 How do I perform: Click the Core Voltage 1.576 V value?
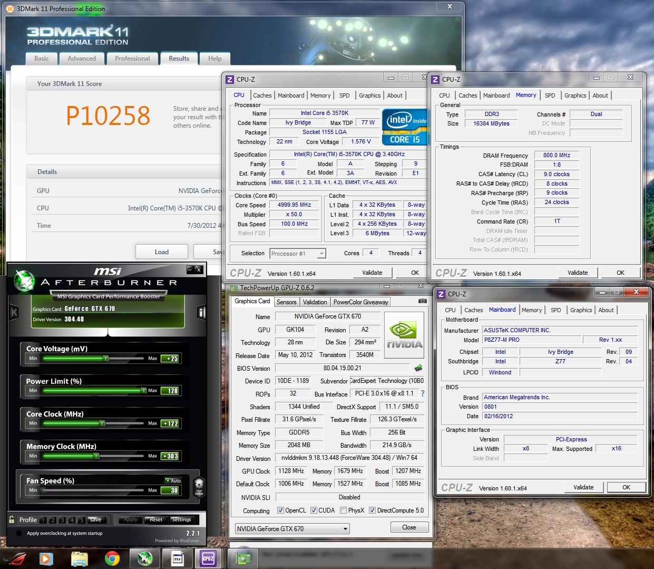click(x=361, y=141)
